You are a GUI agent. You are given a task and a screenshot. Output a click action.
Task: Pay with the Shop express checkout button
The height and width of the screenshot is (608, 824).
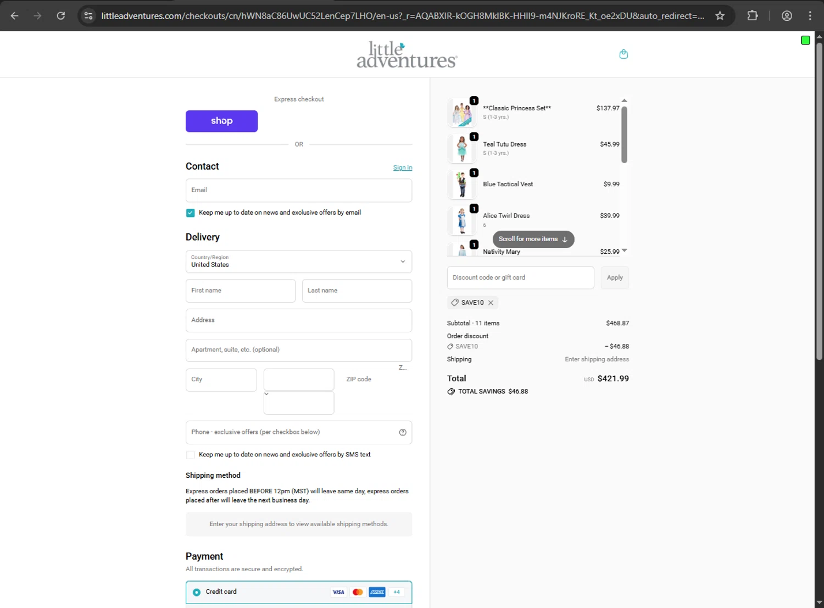pos(221,121)
